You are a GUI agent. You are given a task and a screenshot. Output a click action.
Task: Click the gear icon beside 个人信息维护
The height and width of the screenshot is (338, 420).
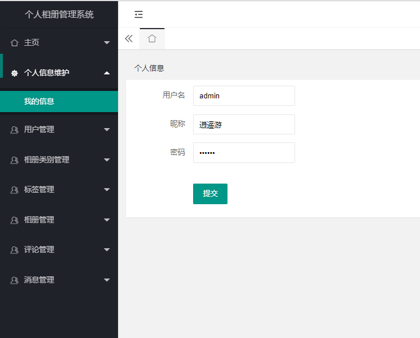click(x=14, y=73)
